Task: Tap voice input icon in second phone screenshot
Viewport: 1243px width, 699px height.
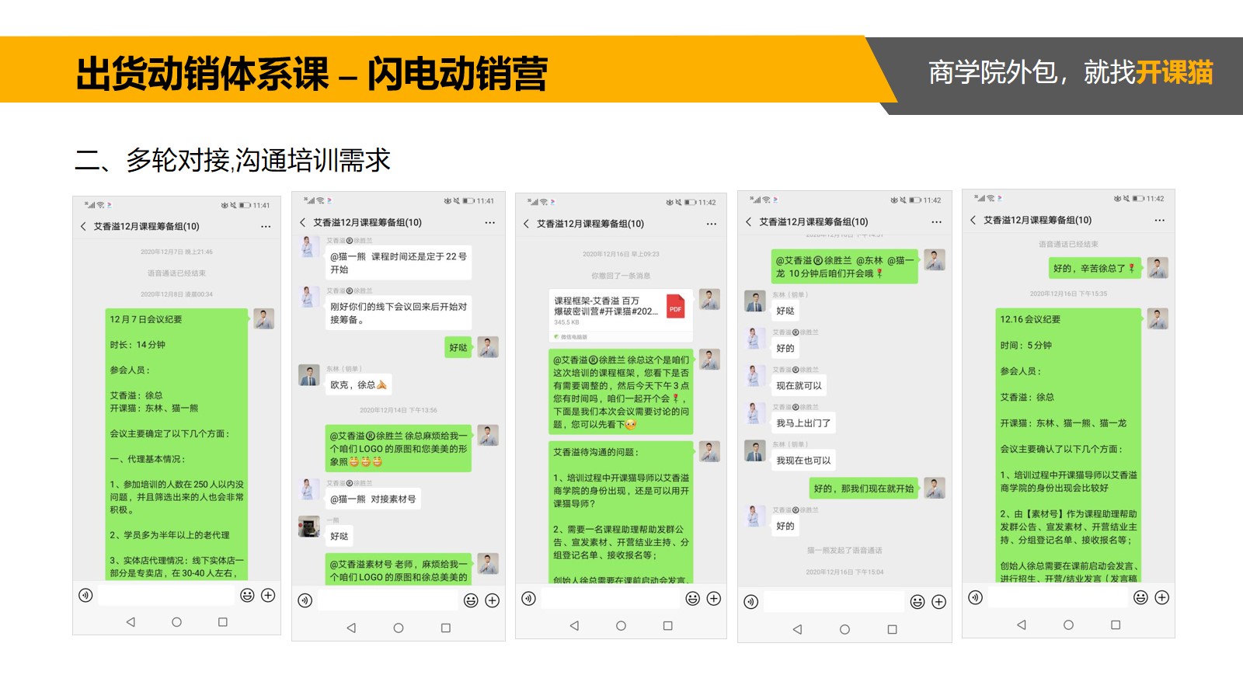Action: pos(305,600)
